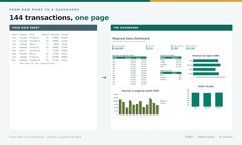
Task: Click the "Every total is a live formula" footnote
Action: coord(46,137)
